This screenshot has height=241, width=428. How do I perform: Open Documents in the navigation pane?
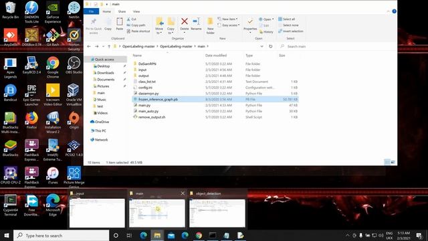pos(106,79)
